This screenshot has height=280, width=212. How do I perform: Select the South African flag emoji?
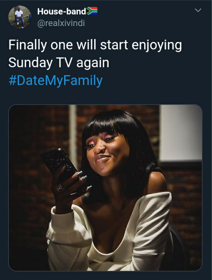92,11
